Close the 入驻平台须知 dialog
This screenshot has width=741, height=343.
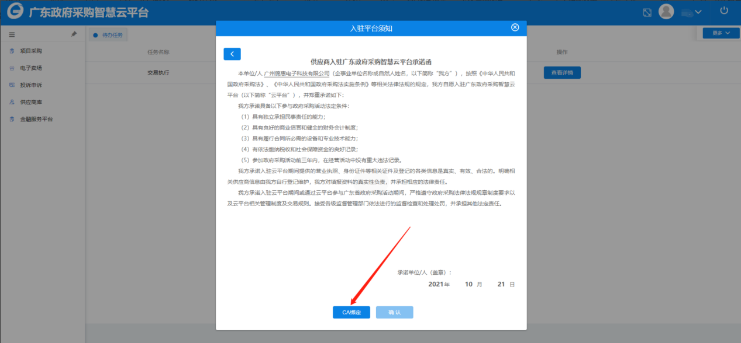[x=515, y=27]
